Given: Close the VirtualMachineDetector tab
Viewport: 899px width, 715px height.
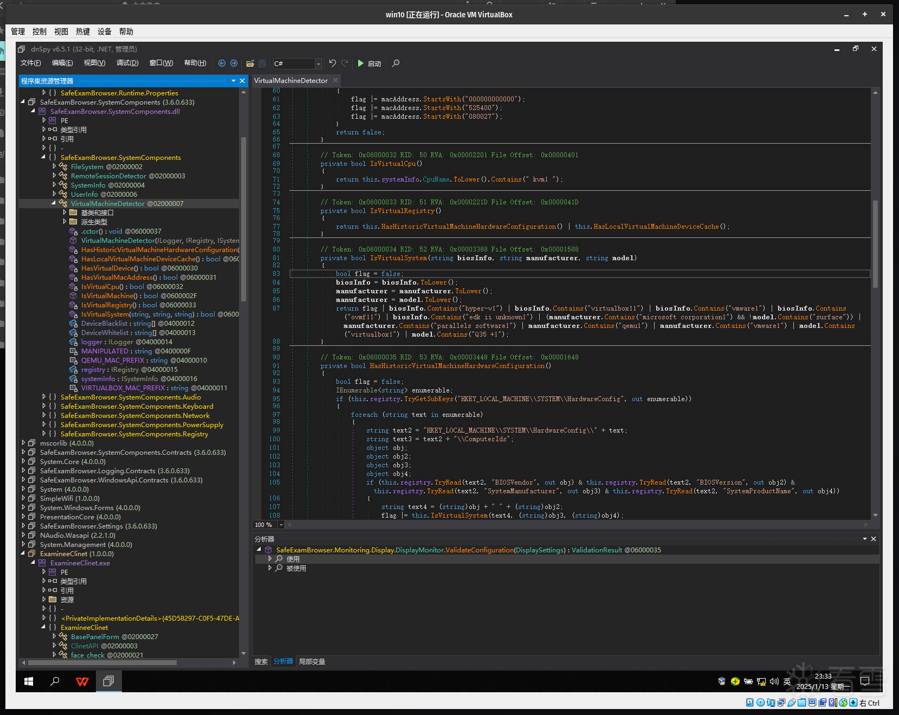Looking at the screenshot, I should tap(335, 80).
